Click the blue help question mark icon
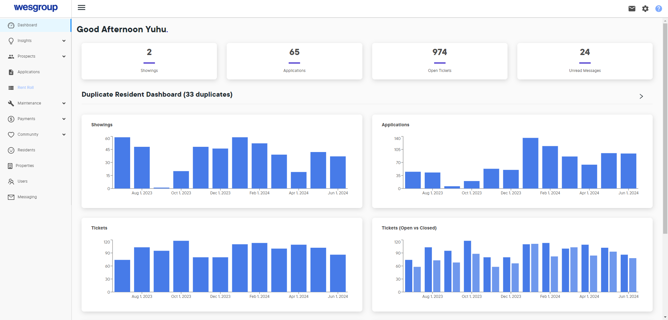The height and width of the screenshot is (320, 668). click(x=659, y=8)
